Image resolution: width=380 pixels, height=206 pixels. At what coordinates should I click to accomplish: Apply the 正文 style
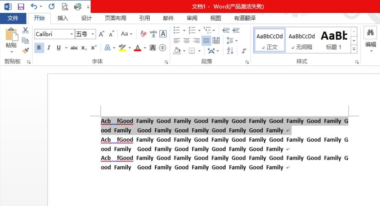coord(270,40)
